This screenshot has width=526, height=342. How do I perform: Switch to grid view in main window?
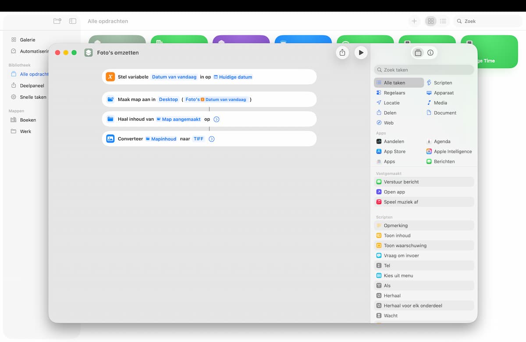point(431,21)
